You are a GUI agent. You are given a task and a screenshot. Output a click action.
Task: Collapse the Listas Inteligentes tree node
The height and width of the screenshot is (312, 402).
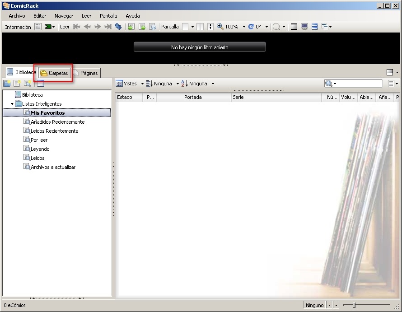click(12, 104)
